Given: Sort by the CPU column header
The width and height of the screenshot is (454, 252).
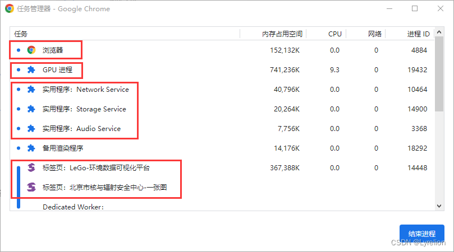Looking at the screenshot, I should [x=326, y=34].
